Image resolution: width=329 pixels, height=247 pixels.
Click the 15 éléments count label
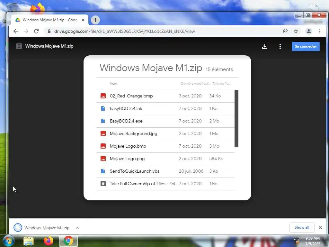pyautogui.click(x=219, y=69)
